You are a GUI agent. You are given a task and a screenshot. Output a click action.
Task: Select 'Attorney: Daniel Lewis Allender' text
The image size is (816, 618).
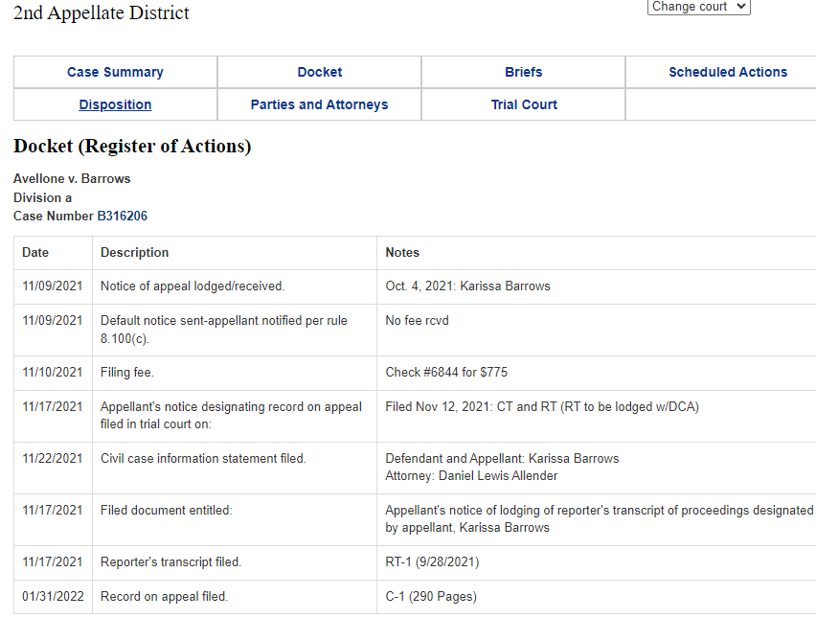tap(471, 476)
